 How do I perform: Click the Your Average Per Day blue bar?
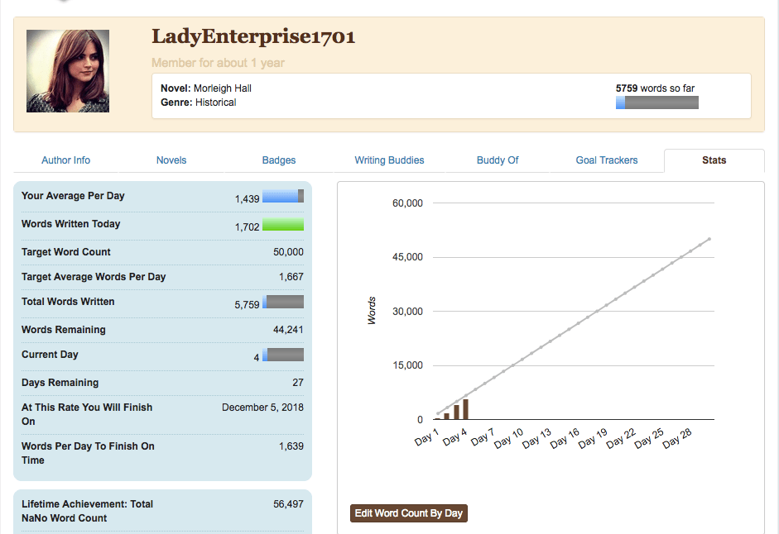(x=283, y=197)
